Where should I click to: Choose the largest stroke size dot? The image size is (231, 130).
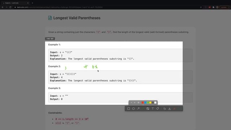click(138, 103)
